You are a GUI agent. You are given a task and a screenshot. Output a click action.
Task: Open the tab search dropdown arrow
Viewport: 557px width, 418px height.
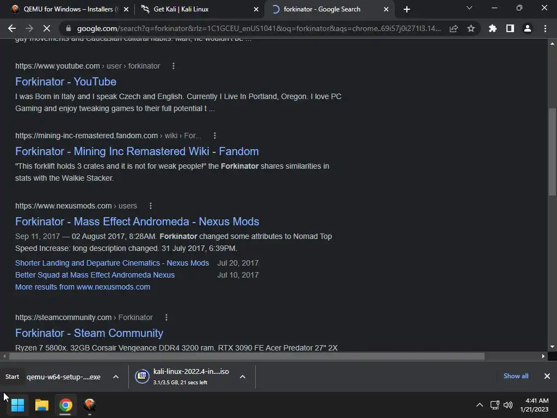coord(469,8)
